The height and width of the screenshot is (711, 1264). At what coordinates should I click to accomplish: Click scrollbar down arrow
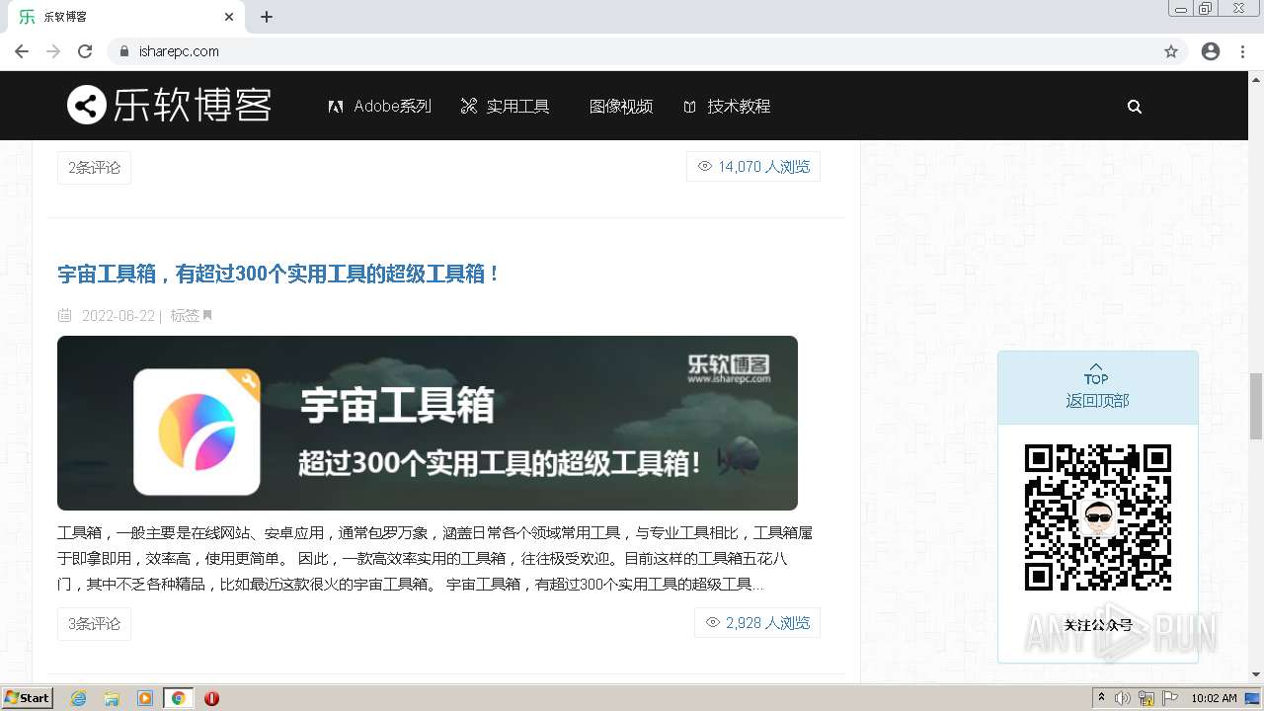point(1256,674)
